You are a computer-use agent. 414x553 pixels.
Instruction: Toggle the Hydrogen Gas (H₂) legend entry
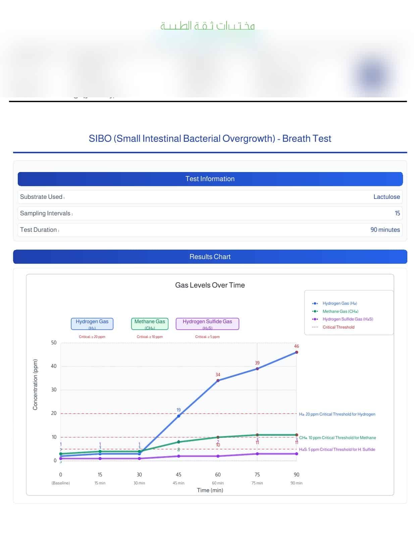340,303
